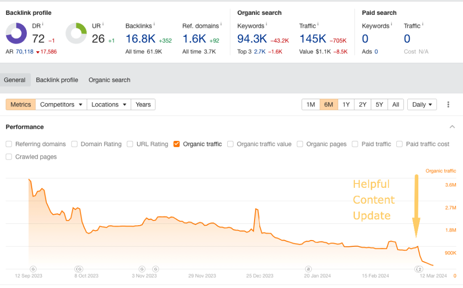Enable the Referring domains checkbox
This screenshot has height=288, width=463.
tap(8, 144)
